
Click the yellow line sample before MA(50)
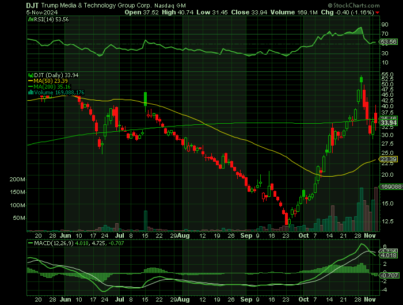pos(31,81)
